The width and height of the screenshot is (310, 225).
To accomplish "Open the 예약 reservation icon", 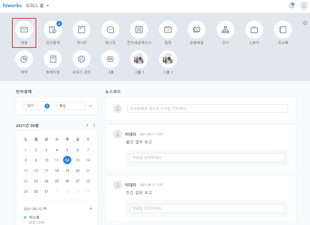I will [24, 59].
